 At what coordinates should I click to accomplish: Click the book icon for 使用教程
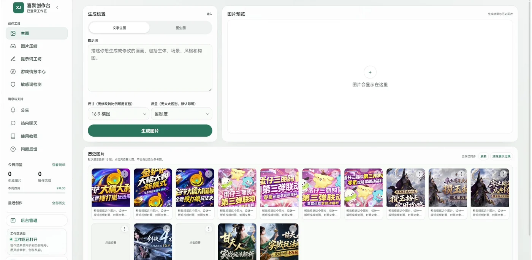point(13,136)
